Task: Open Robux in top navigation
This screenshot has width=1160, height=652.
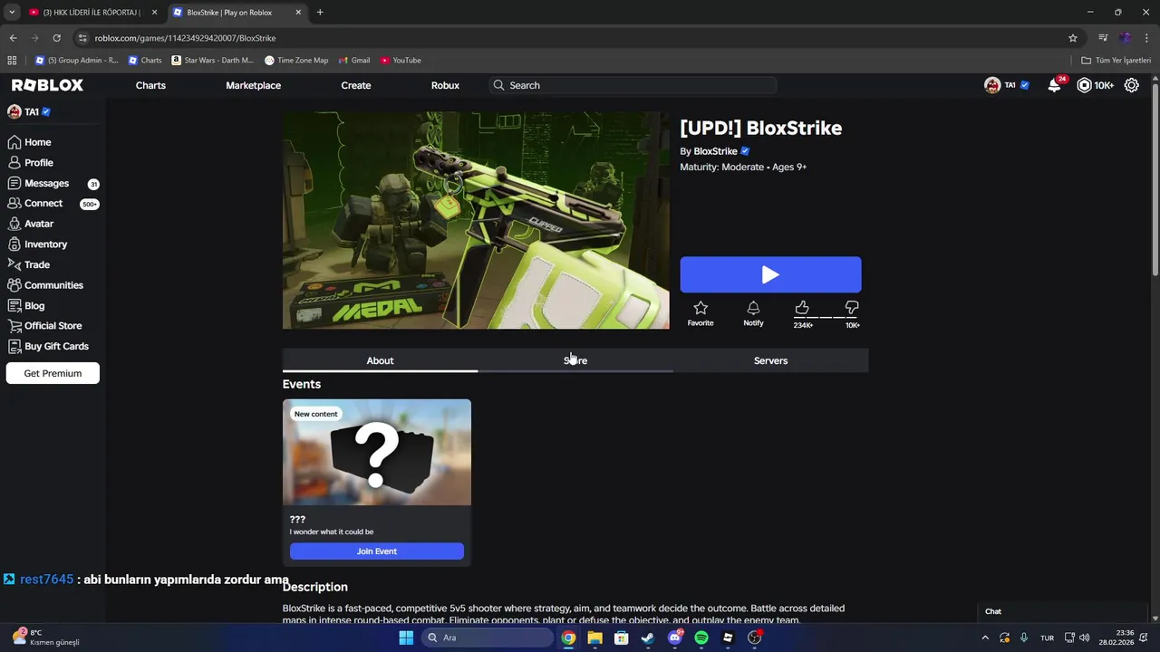Action: (x=445, y=85)
